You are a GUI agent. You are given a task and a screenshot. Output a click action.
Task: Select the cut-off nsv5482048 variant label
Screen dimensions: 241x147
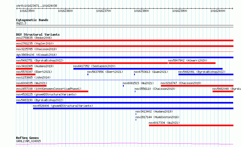tap(227, 89)
